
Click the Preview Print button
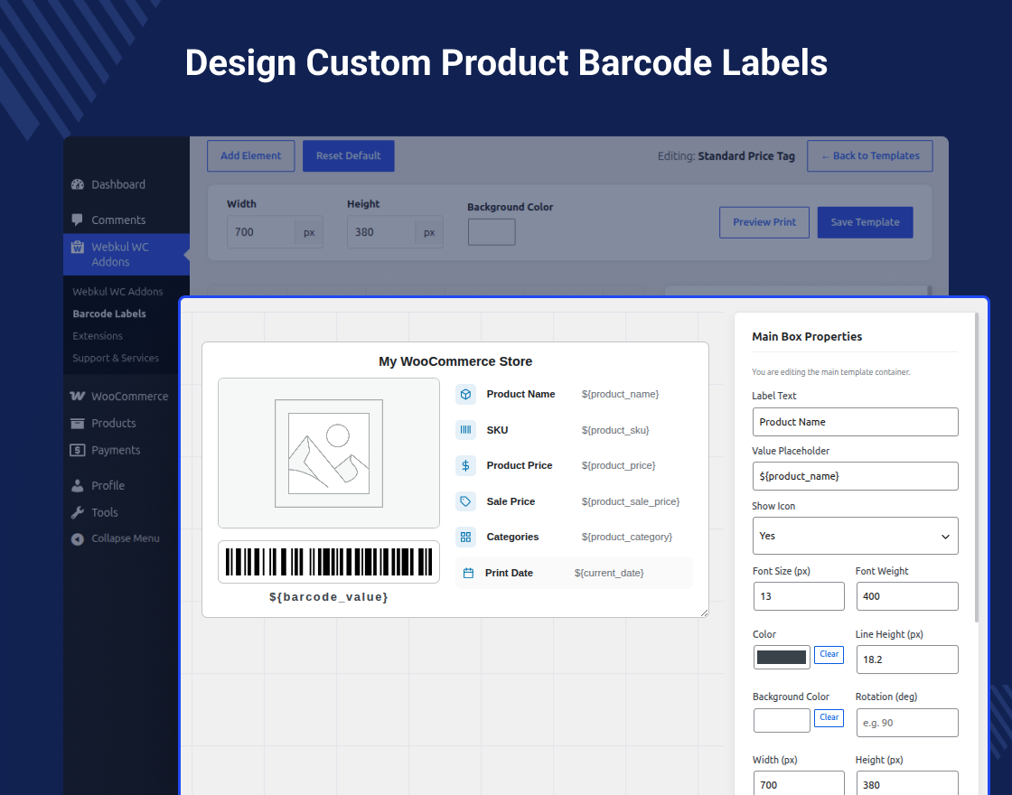point(764,222)
